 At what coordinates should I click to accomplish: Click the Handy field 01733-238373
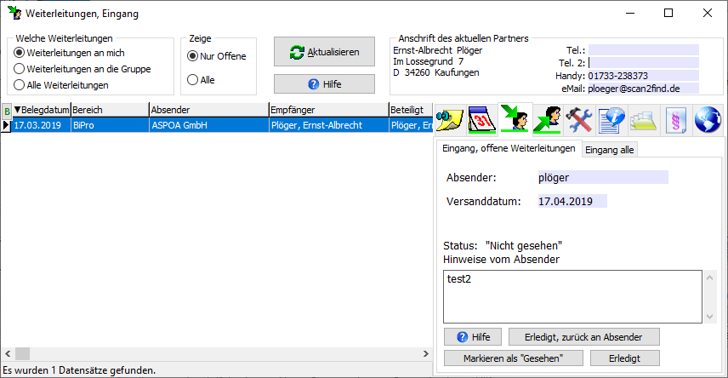644,76
